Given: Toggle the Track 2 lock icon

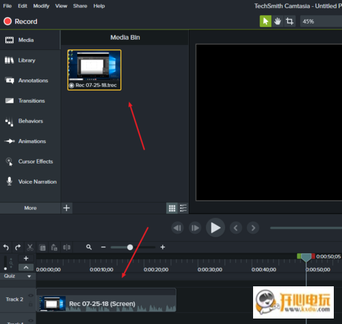Looking at the screenshot, I should (31, 304).
